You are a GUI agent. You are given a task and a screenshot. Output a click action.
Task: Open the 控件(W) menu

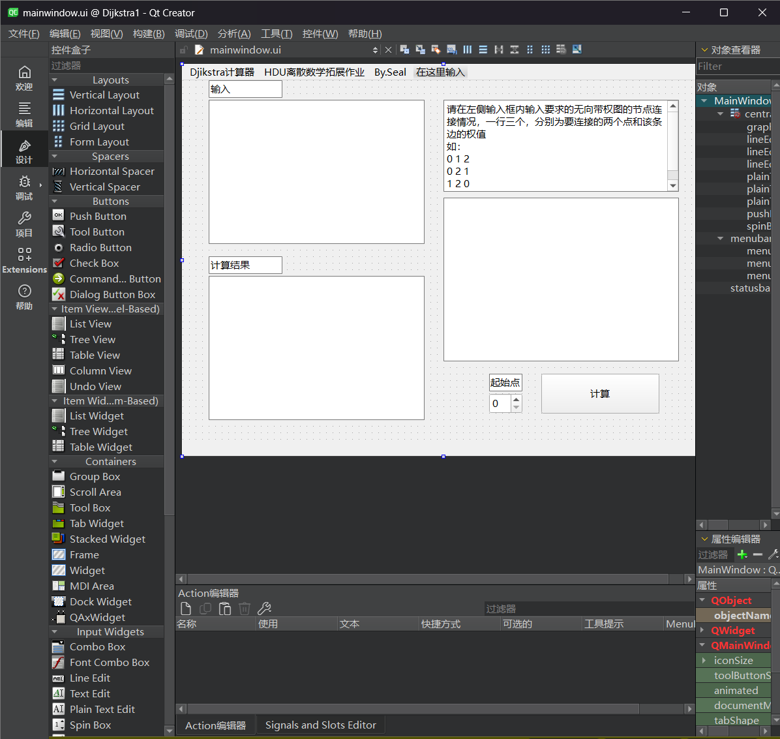point(320,33)
